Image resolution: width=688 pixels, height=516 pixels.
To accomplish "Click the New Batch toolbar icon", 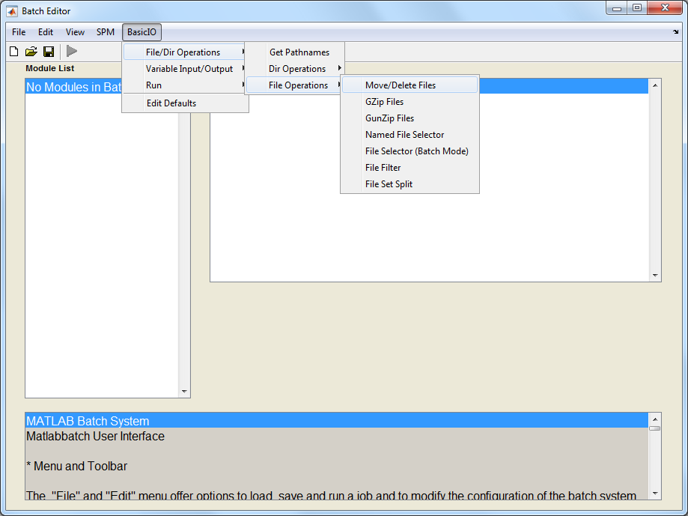I will tap(13, 52).
